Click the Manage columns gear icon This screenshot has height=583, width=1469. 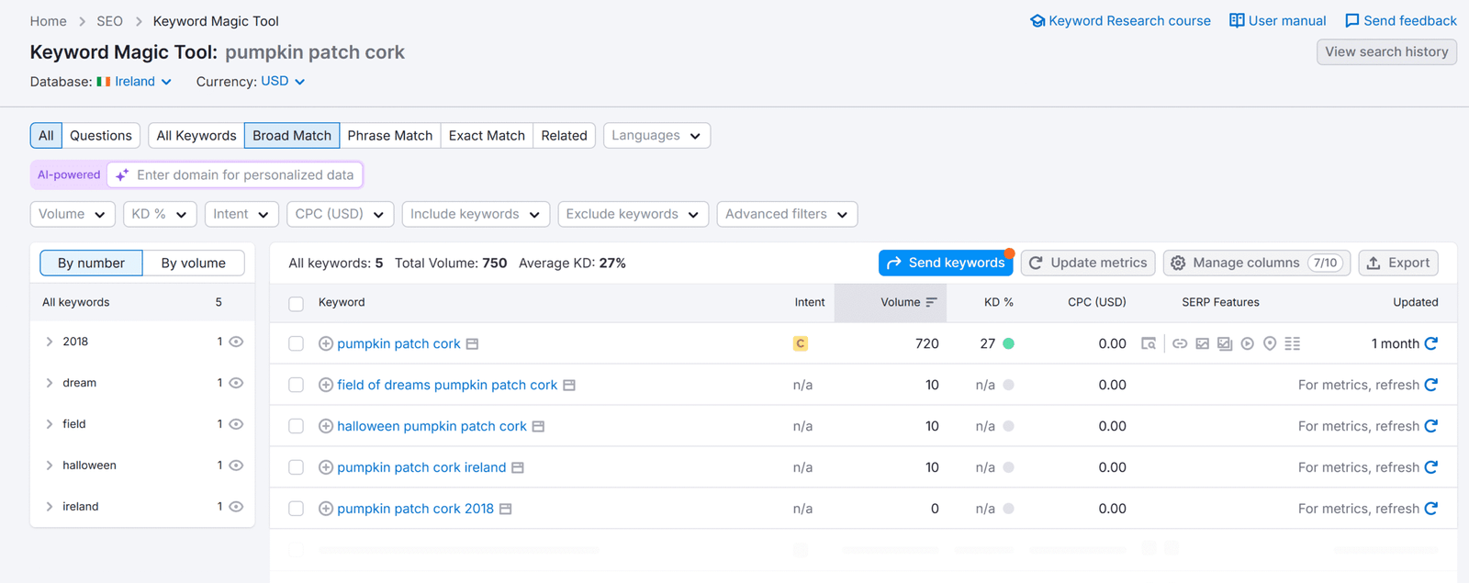1178,263
